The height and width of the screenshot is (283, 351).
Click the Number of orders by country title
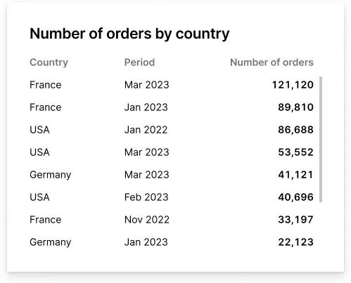[x=129, y=34]
